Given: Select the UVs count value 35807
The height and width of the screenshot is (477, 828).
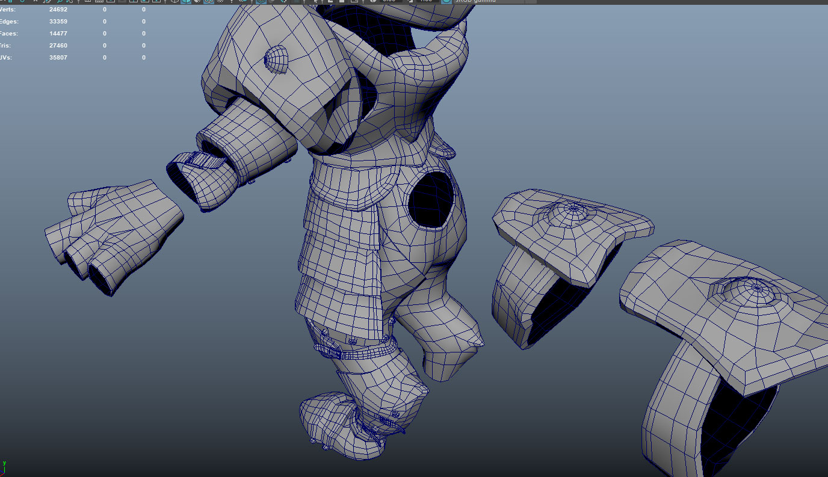Looking at the screenshot, I should [x=58, y=58].
